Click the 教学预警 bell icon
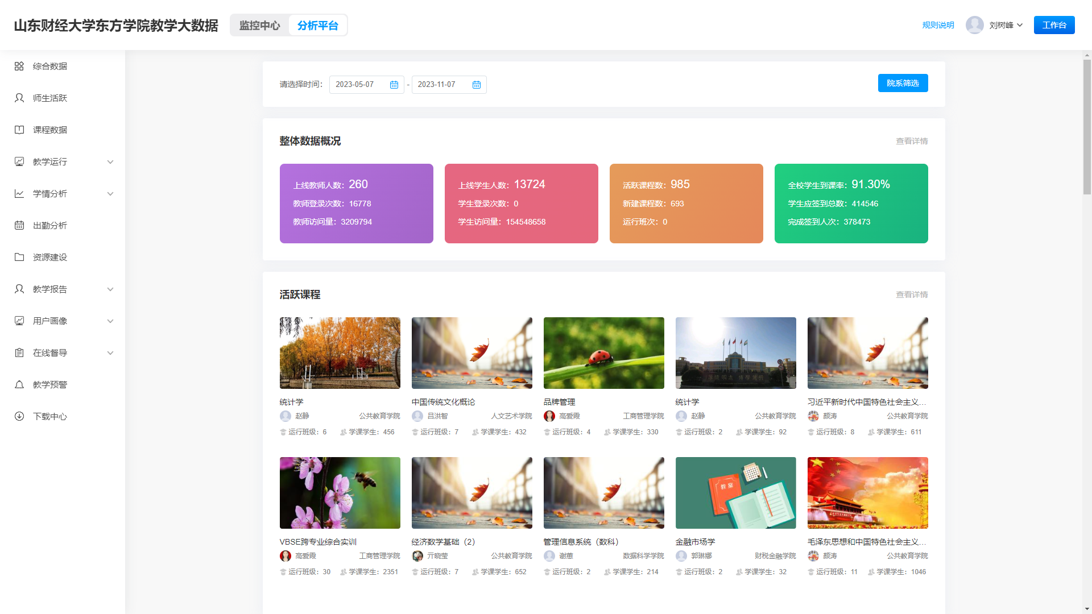 (19, 385)
